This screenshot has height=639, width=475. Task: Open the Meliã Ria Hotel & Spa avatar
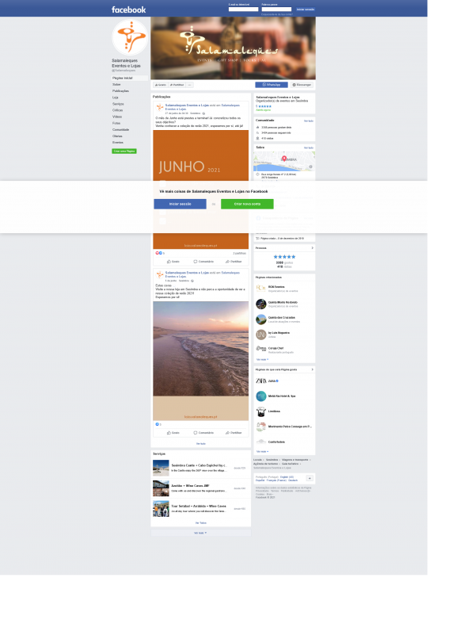261,396
